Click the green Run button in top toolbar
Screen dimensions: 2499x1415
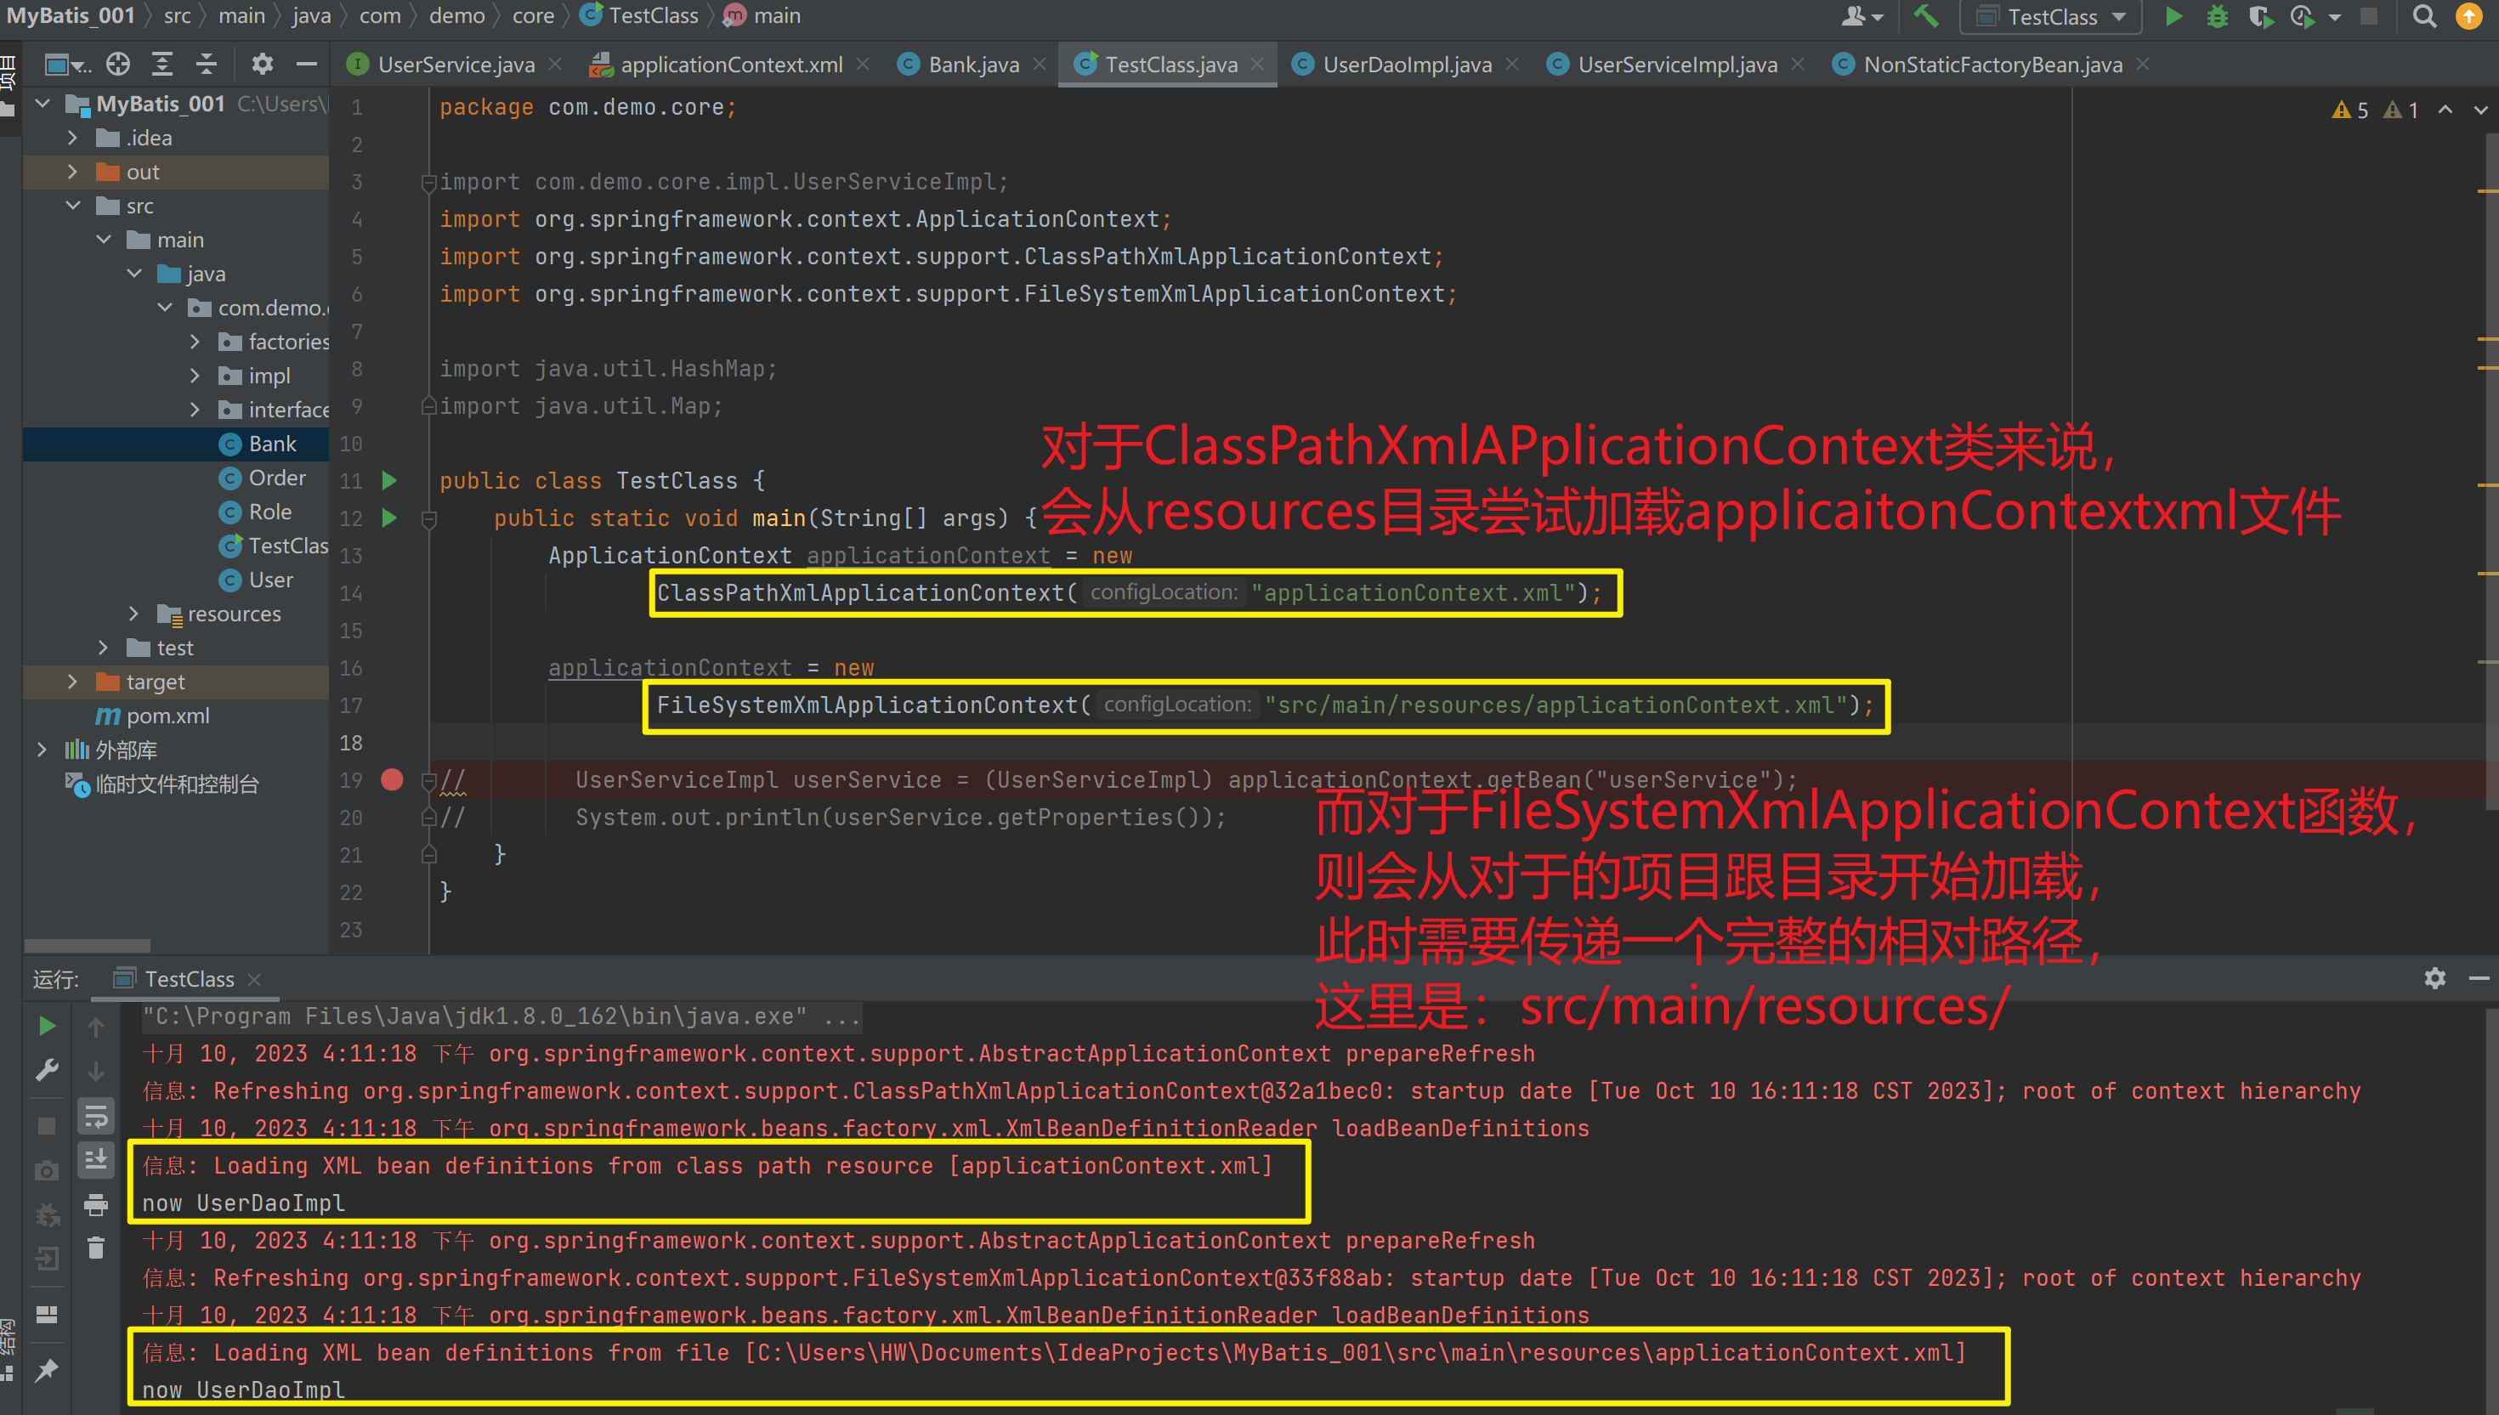2173,16
